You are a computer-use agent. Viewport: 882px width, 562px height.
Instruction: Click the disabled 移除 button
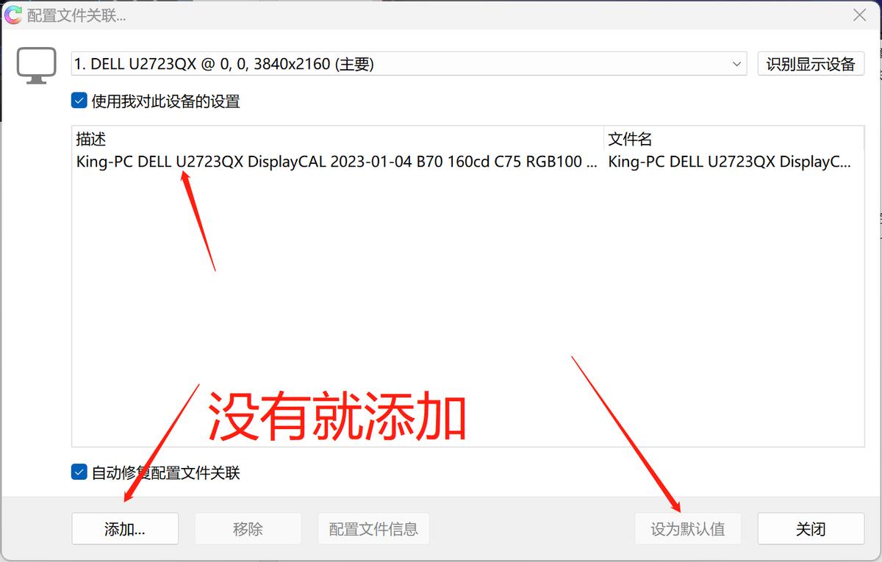coord(248,528)
